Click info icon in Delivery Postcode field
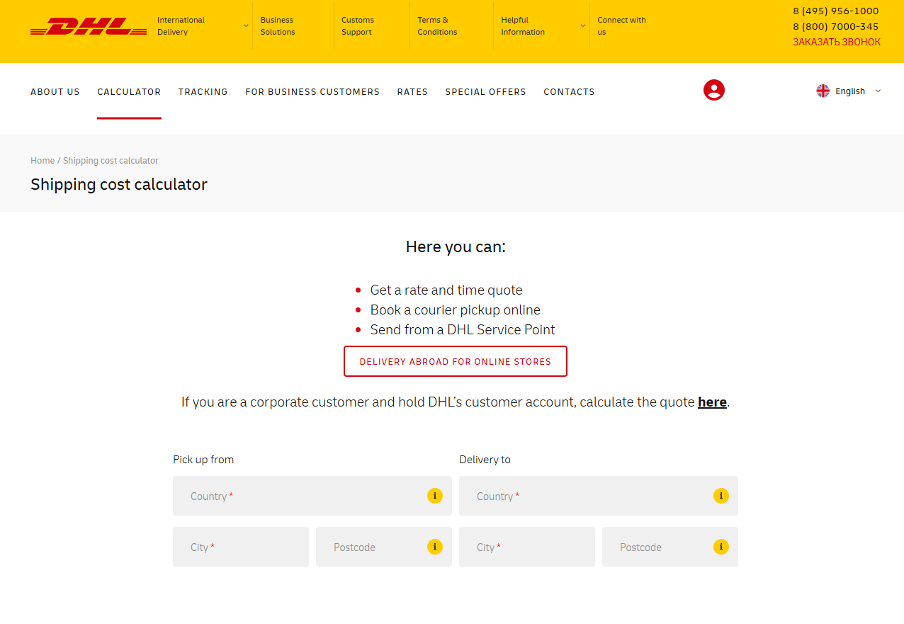This screenshot has width=904, height=624. coord(721,547)
